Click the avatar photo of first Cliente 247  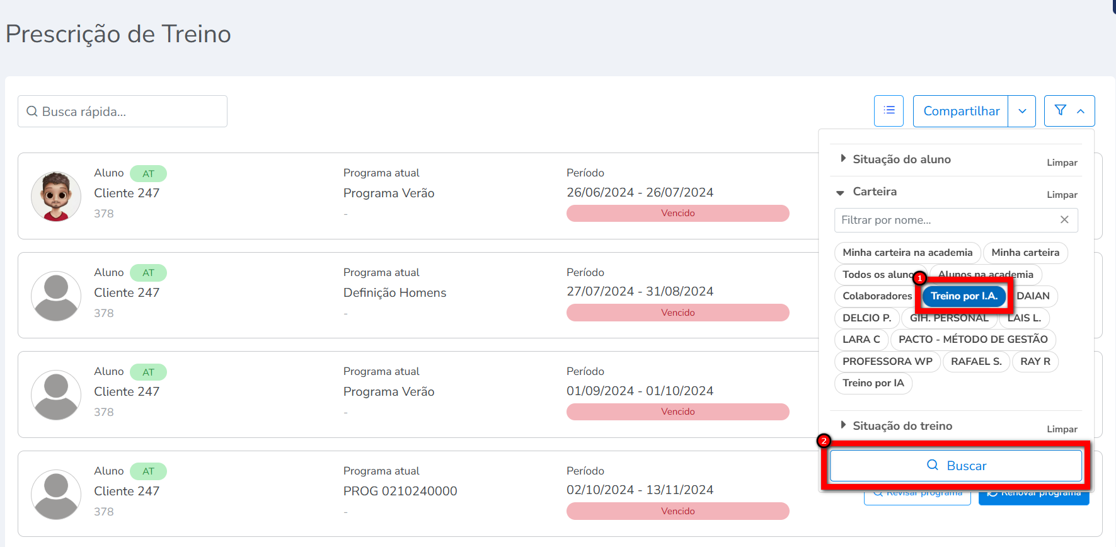tap(56, 196)
